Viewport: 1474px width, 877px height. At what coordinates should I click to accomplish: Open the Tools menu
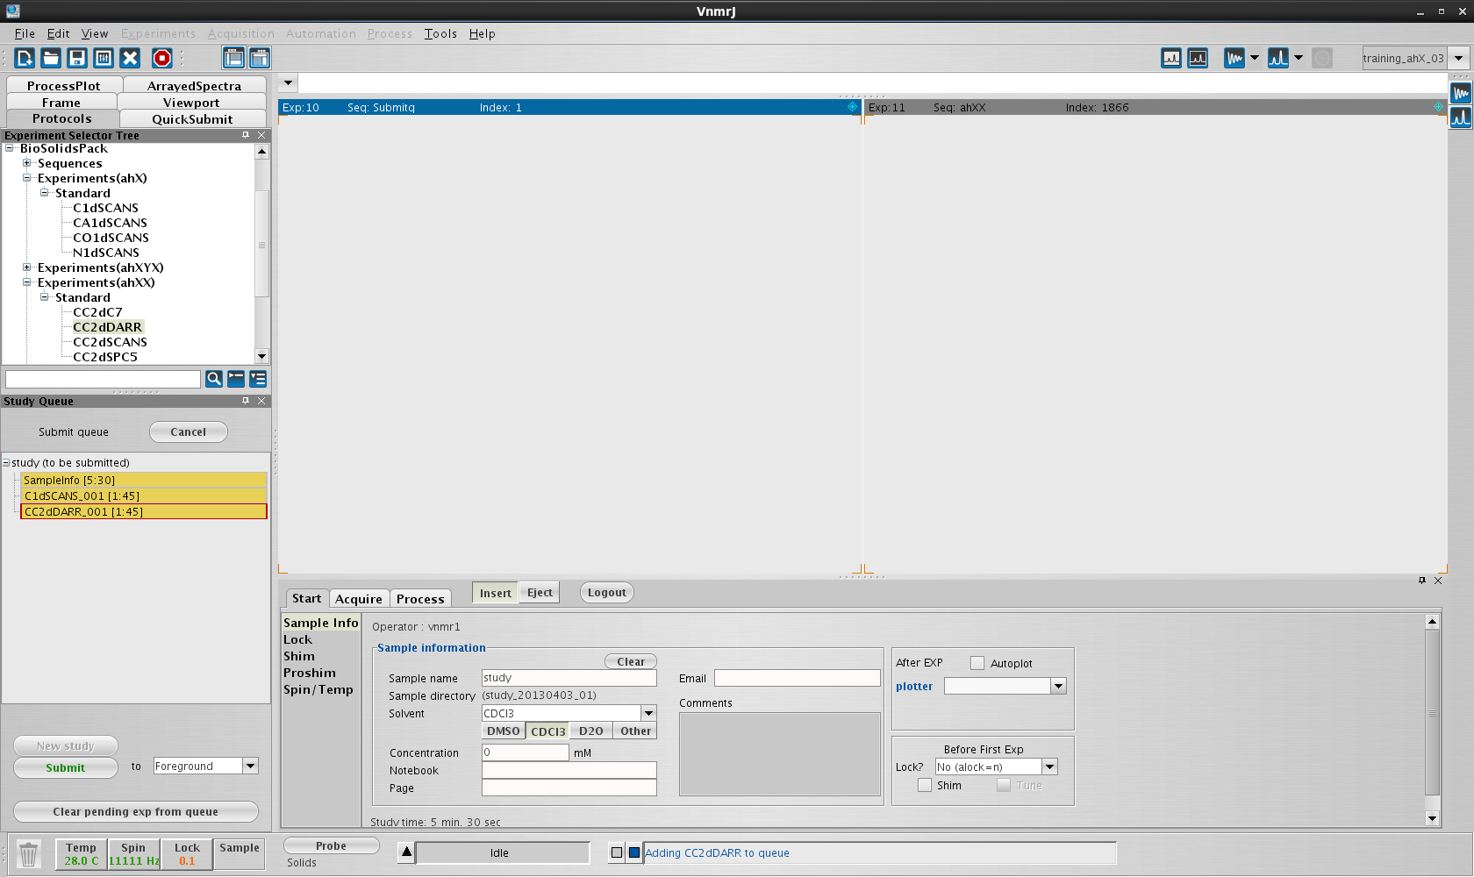440,33
